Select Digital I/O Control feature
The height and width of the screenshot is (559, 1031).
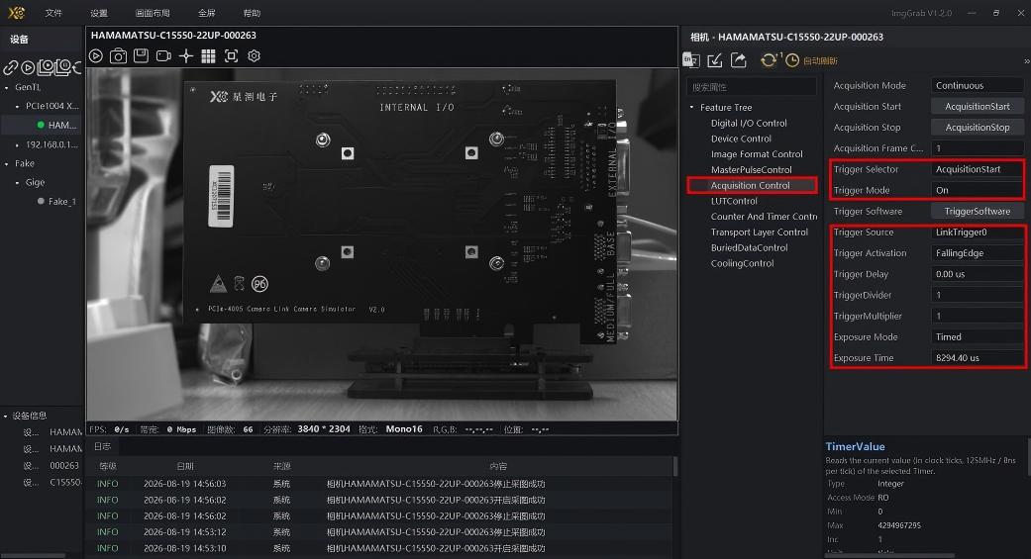pyautogui.click(x=749, y=123)
